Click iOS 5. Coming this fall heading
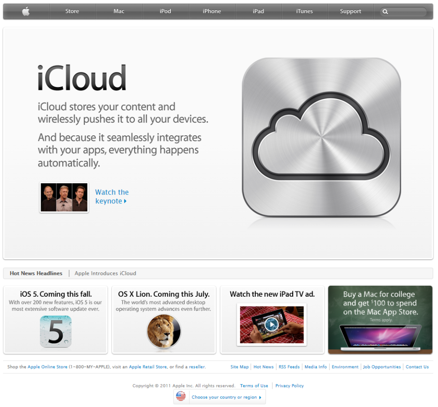This screenshot has width=438, height=407. (x=56, y=294)
